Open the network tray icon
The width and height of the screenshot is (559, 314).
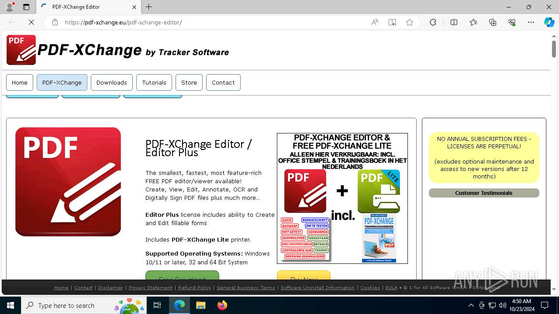(492, 305)
